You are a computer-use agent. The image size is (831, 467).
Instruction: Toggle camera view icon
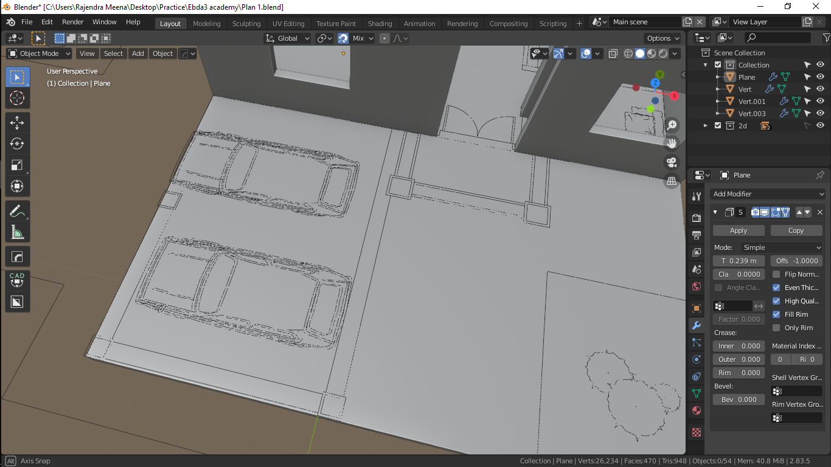[x=672, y=162]
